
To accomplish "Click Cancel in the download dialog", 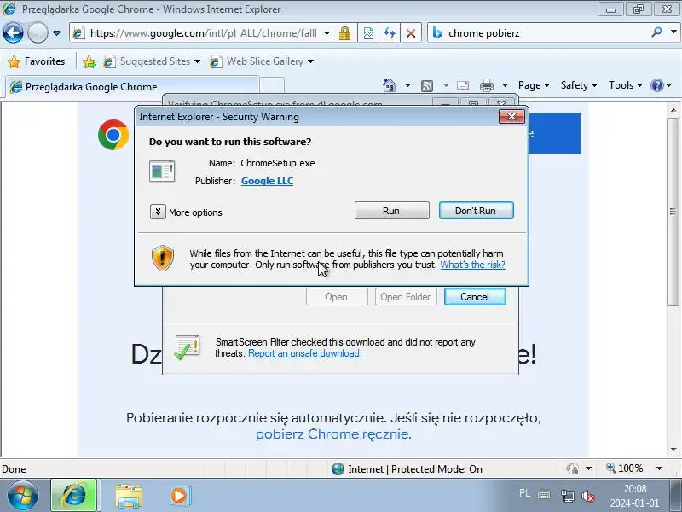I will coord(475,297).
